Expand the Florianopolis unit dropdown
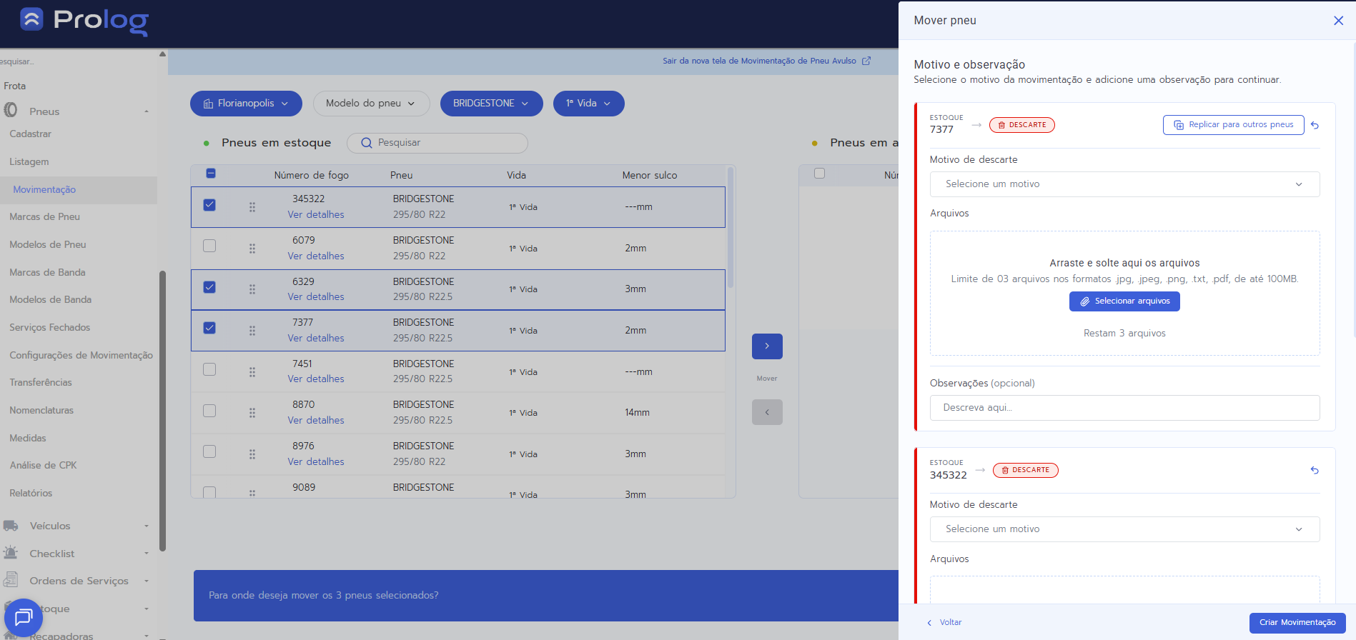The height and width of the screenshot is (640, 1356). (x=246, y=104)
